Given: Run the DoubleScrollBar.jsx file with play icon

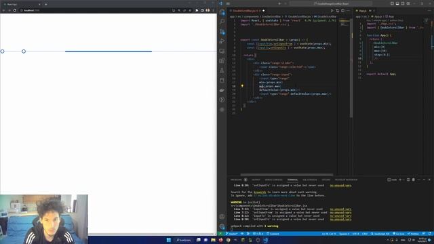Looking at the screenshot, I should click(332, 11).
